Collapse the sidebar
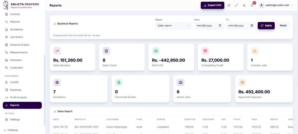Image resolution: width=298 pixels, height=134 pixels. click(x=11, y=130)
